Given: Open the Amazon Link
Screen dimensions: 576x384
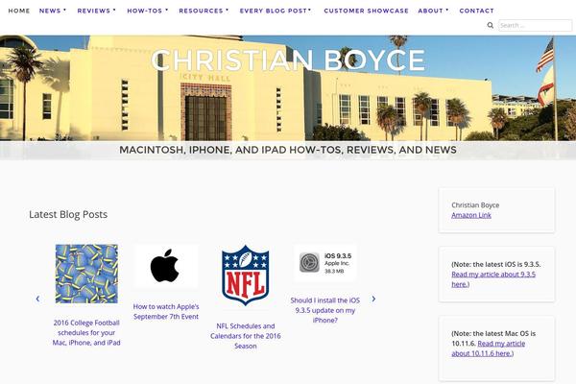Looking at the screenshot, I should point(471,215).
